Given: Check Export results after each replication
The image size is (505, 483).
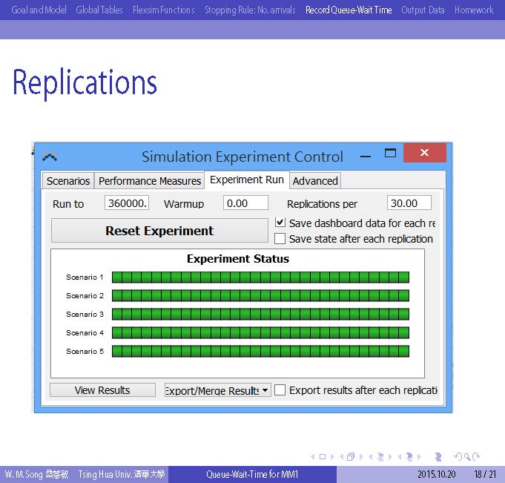Looking at the screenshot, I should pyautogui.click(x=280, y=390).
